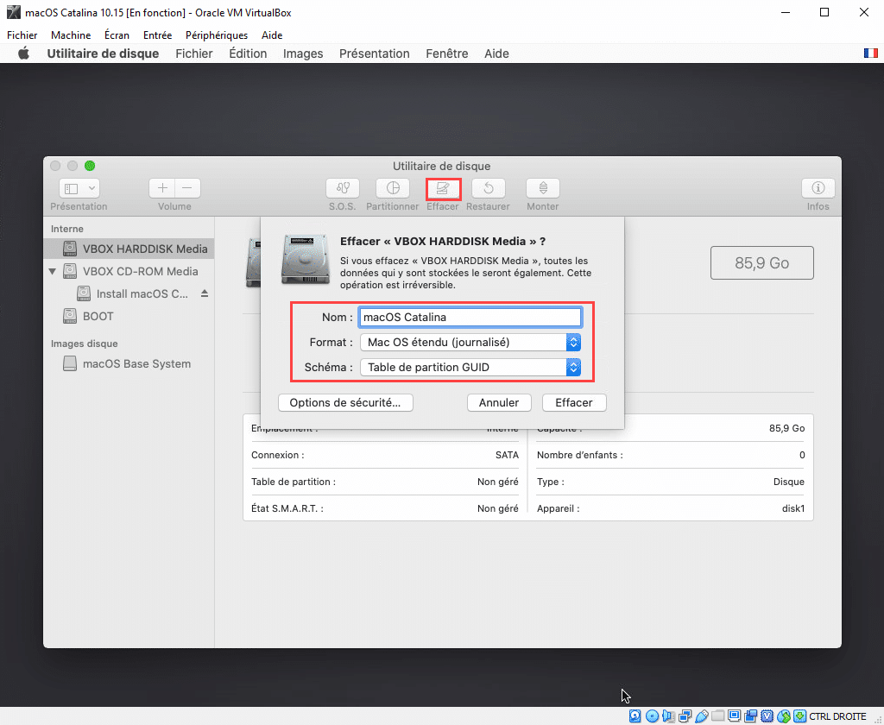Viewport: 884px width, 725px height.
Task: Eject the Install macOS C... volume
Action: click(205, 293)
